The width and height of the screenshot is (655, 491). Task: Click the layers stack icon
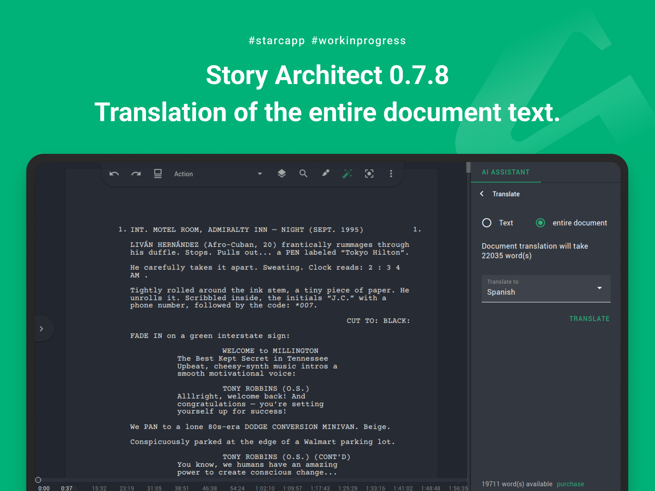pos(282,174)
